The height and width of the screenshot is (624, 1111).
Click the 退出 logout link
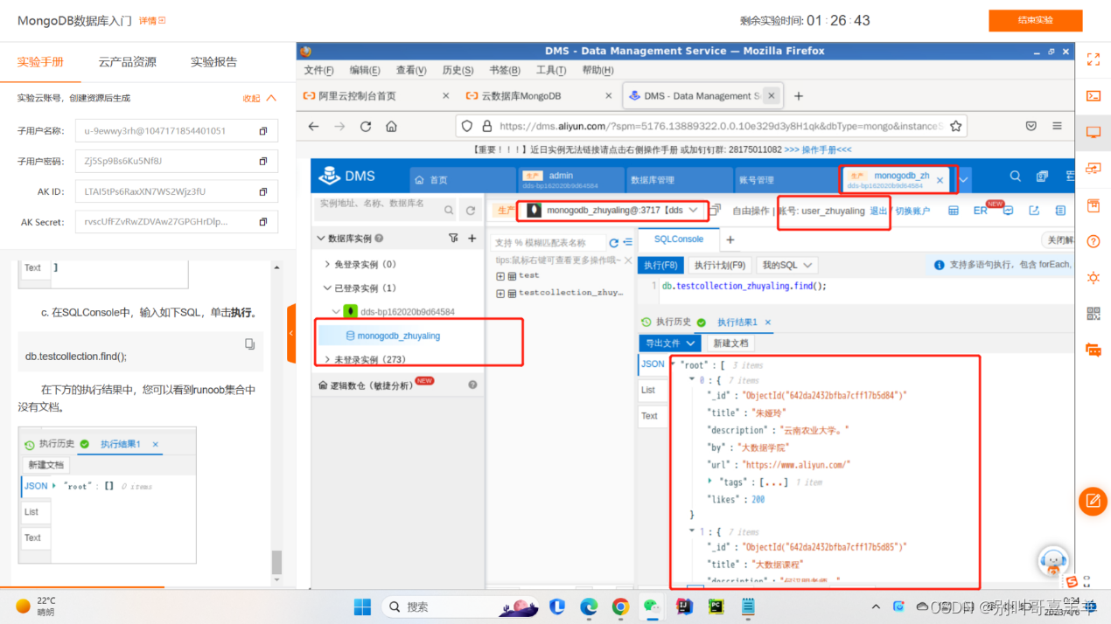[x=878, y=211]
